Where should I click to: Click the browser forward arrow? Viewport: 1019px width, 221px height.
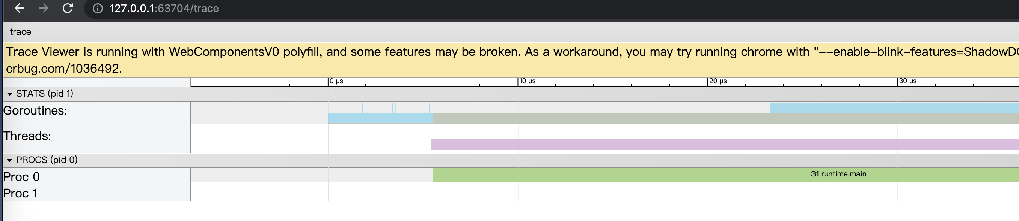44,8
